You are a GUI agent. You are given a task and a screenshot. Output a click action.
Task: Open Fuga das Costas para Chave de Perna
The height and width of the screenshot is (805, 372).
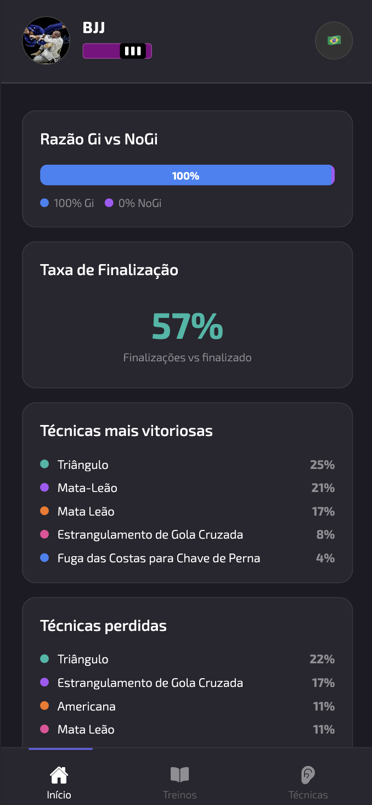point(159,557)
